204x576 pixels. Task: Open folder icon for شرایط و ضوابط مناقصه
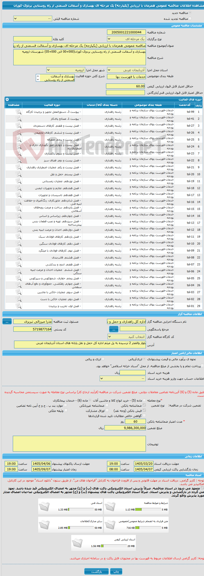pyautogui.click(x=110, y=506)
